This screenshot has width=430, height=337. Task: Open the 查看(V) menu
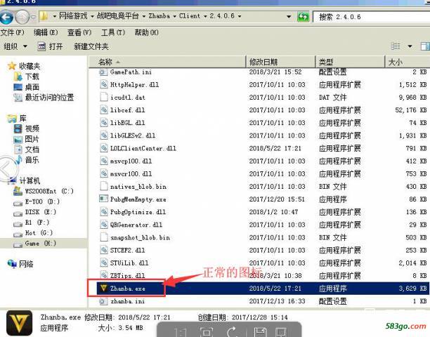[79, 32]
